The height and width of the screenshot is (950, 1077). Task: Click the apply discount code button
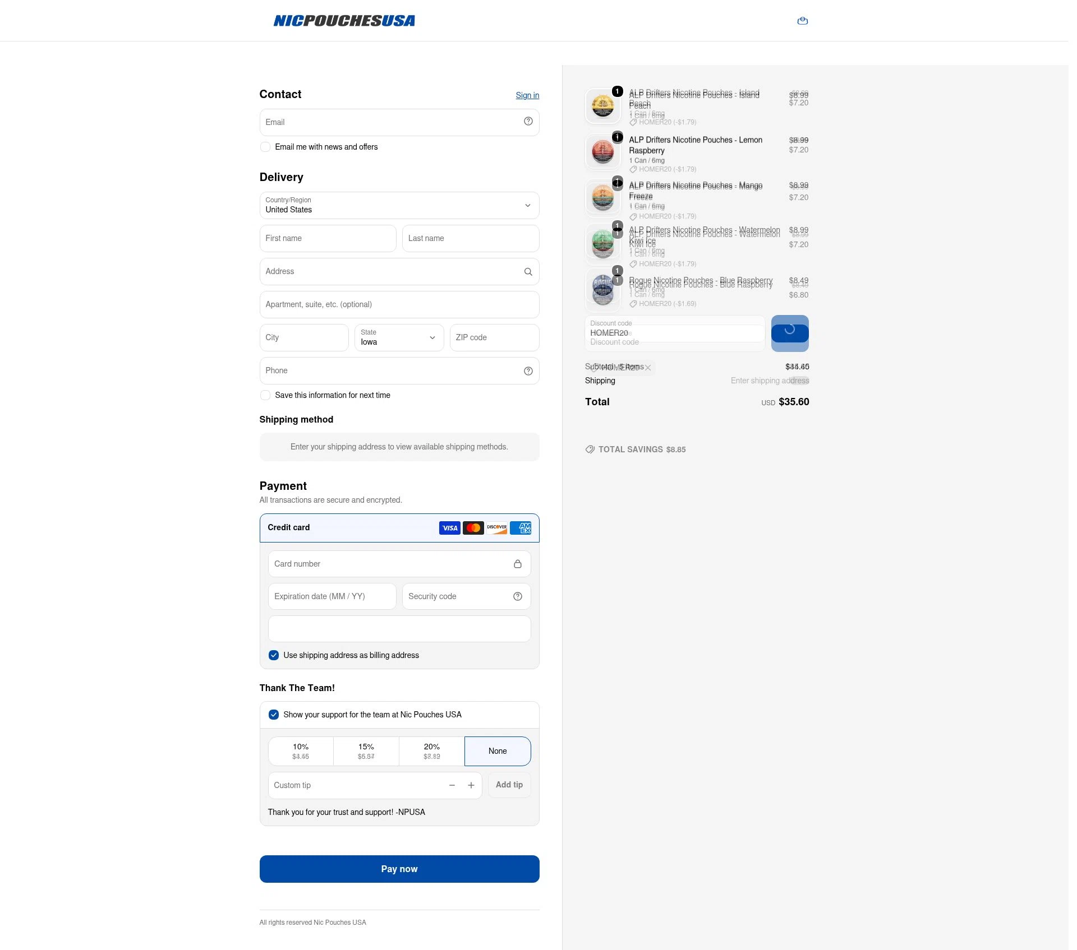tap(790, 333)
